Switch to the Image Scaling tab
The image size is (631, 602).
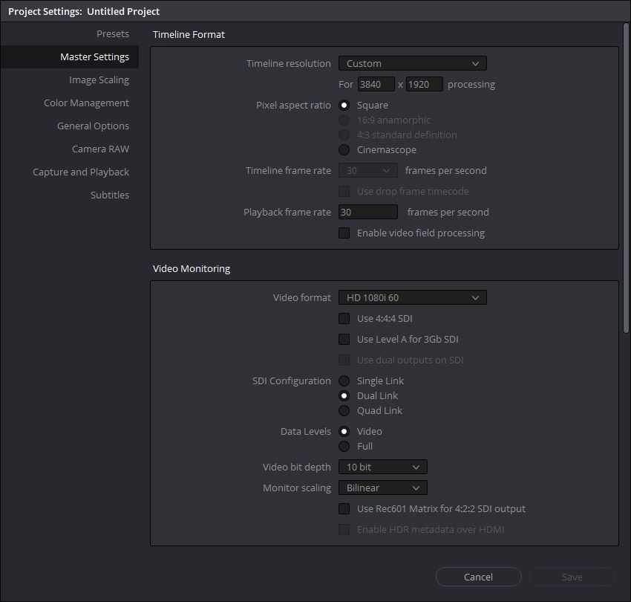pyautogui.click(x=99, y=80)
